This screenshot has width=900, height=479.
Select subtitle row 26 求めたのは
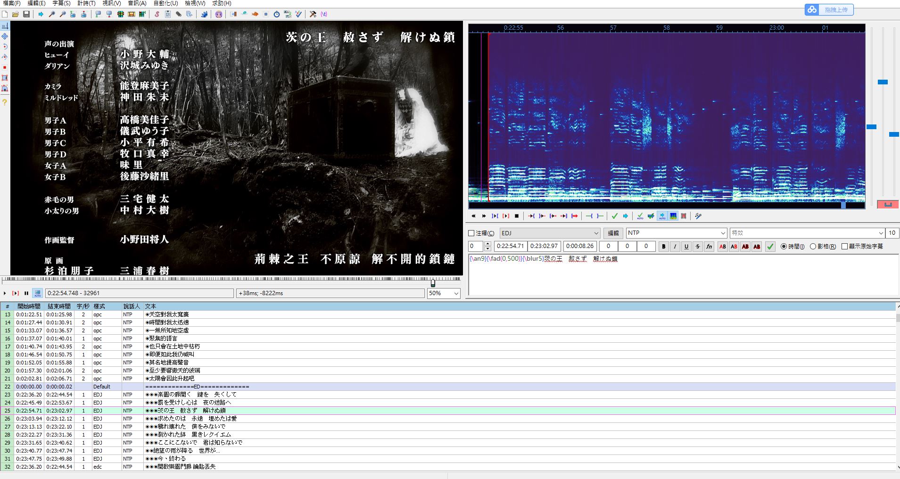[x=448, y=419]
